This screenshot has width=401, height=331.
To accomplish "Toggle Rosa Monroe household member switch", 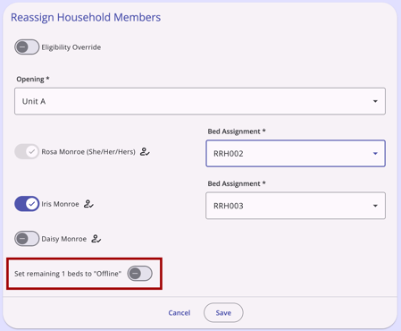I will point(27,151).
